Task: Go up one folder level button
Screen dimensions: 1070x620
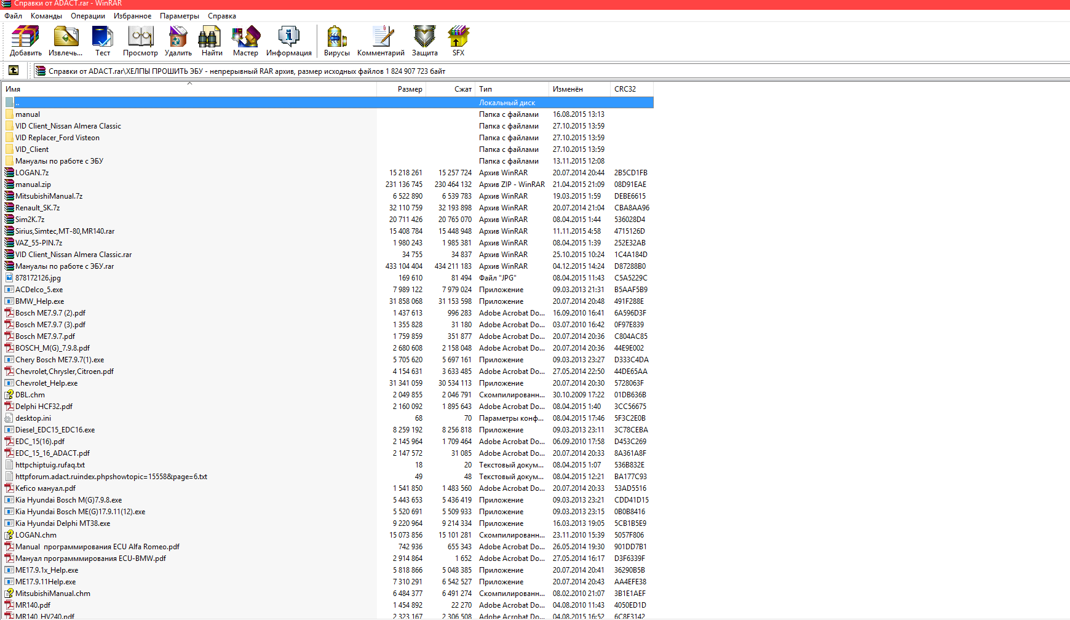Action: point(14,70)
